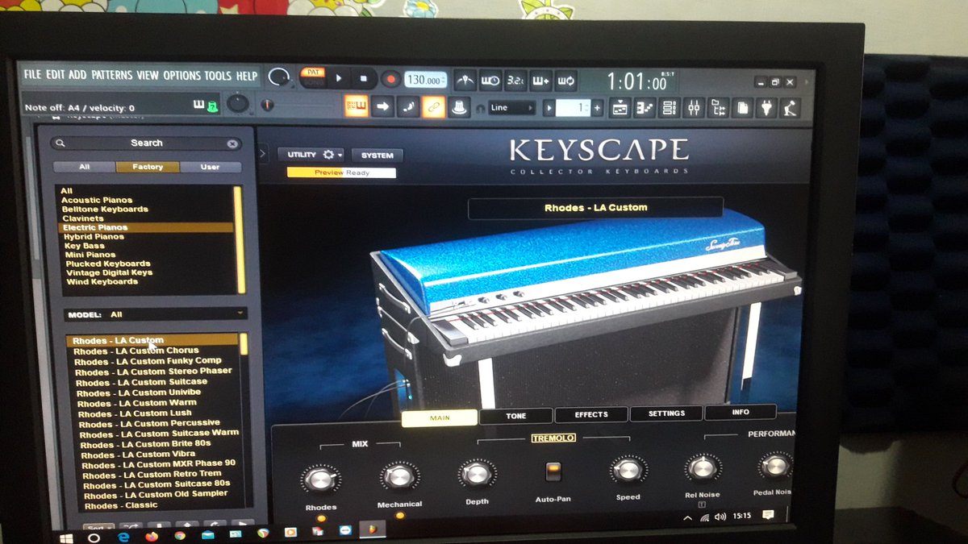968x544 pixels.
Task: Click the Keyscape browser Search field
Action: coord(146,143)
